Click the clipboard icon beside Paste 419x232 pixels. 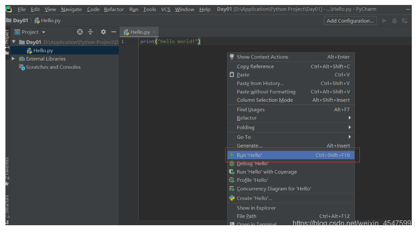(232, 75)
